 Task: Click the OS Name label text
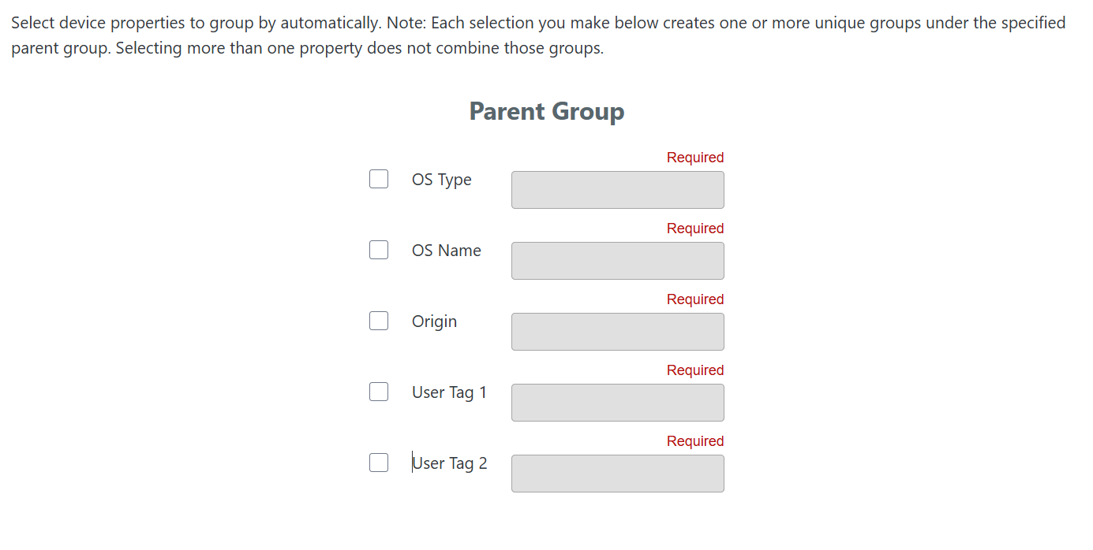point(446,251)
